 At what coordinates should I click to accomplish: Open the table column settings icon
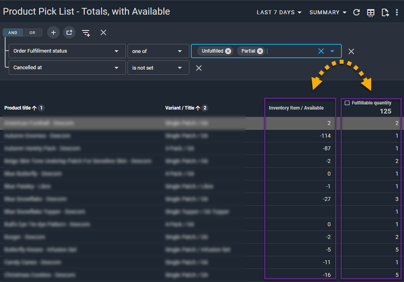click(x=371, y=13)
